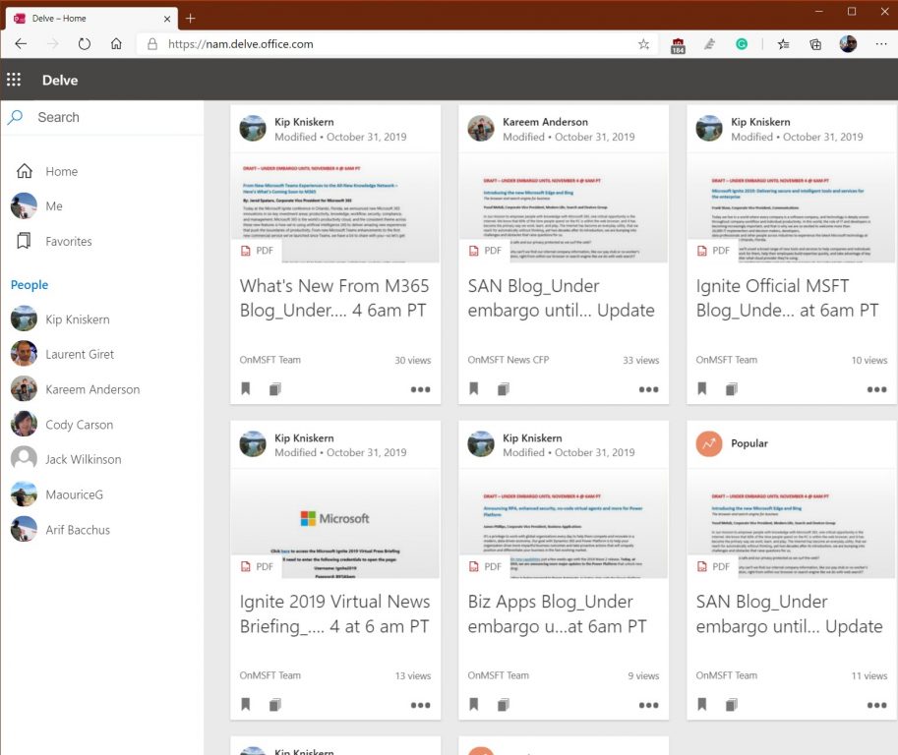Click the PDF icon on the Biz Apps card
The height and width of the screenshot is (755, 898).
474,566
